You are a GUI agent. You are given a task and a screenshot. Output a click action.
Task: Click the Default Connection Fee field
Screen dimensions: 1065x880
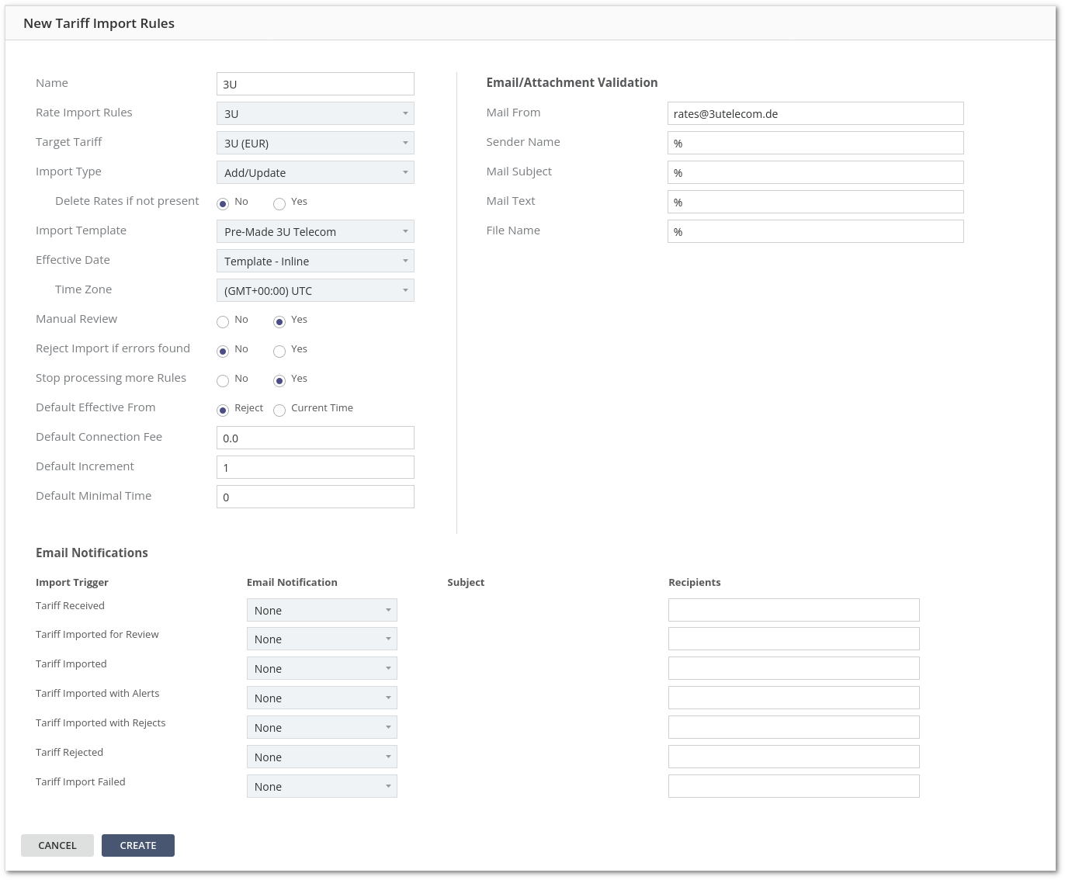315,438
